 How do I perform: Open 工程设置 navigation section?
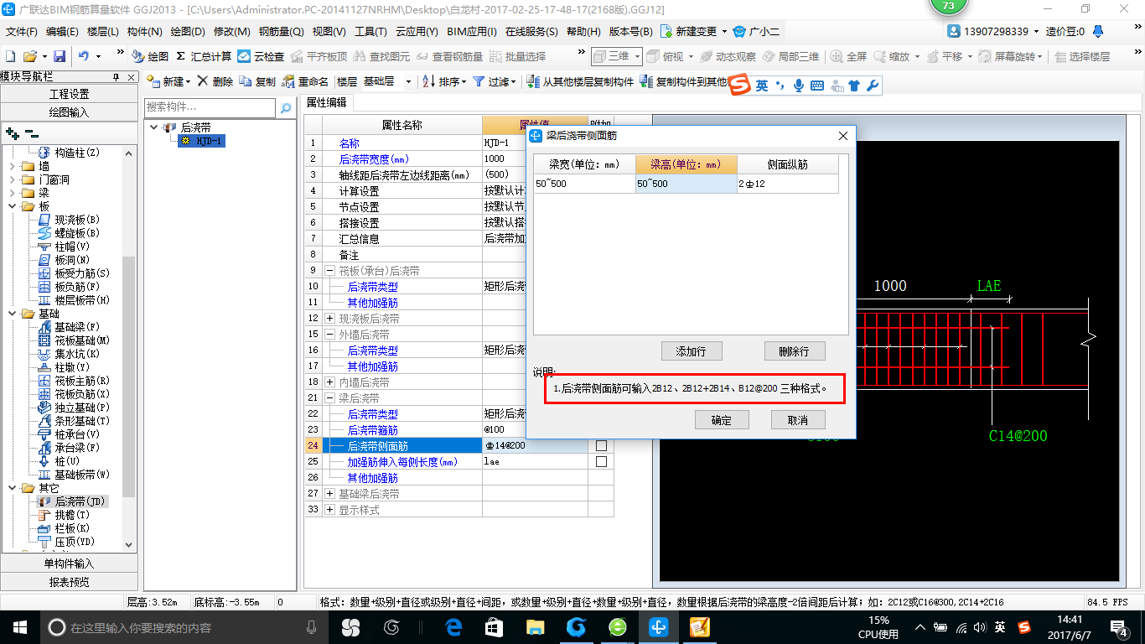[69, 94]
